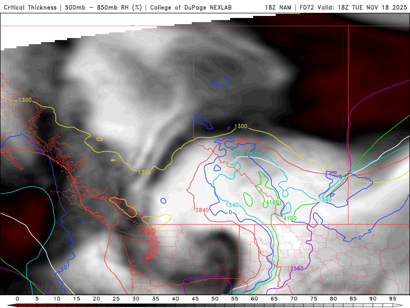
Task: Click the cyan "1540" label just above the blue "0"
Action: (x=232, y=205)
